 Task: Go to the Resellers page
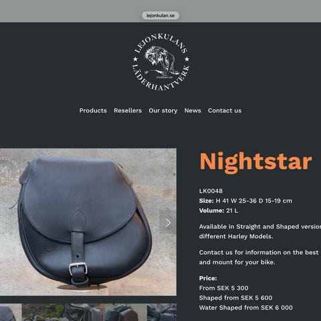pos(128,110)
